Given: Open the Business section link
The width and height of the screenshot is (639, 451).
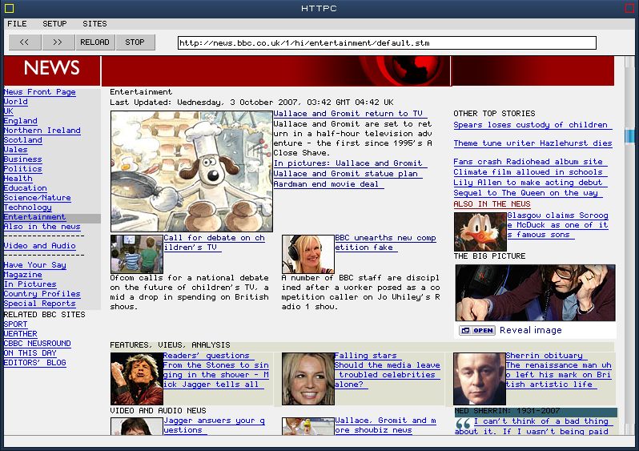Looking at the screenshot, I should click(x=22, y=159).
